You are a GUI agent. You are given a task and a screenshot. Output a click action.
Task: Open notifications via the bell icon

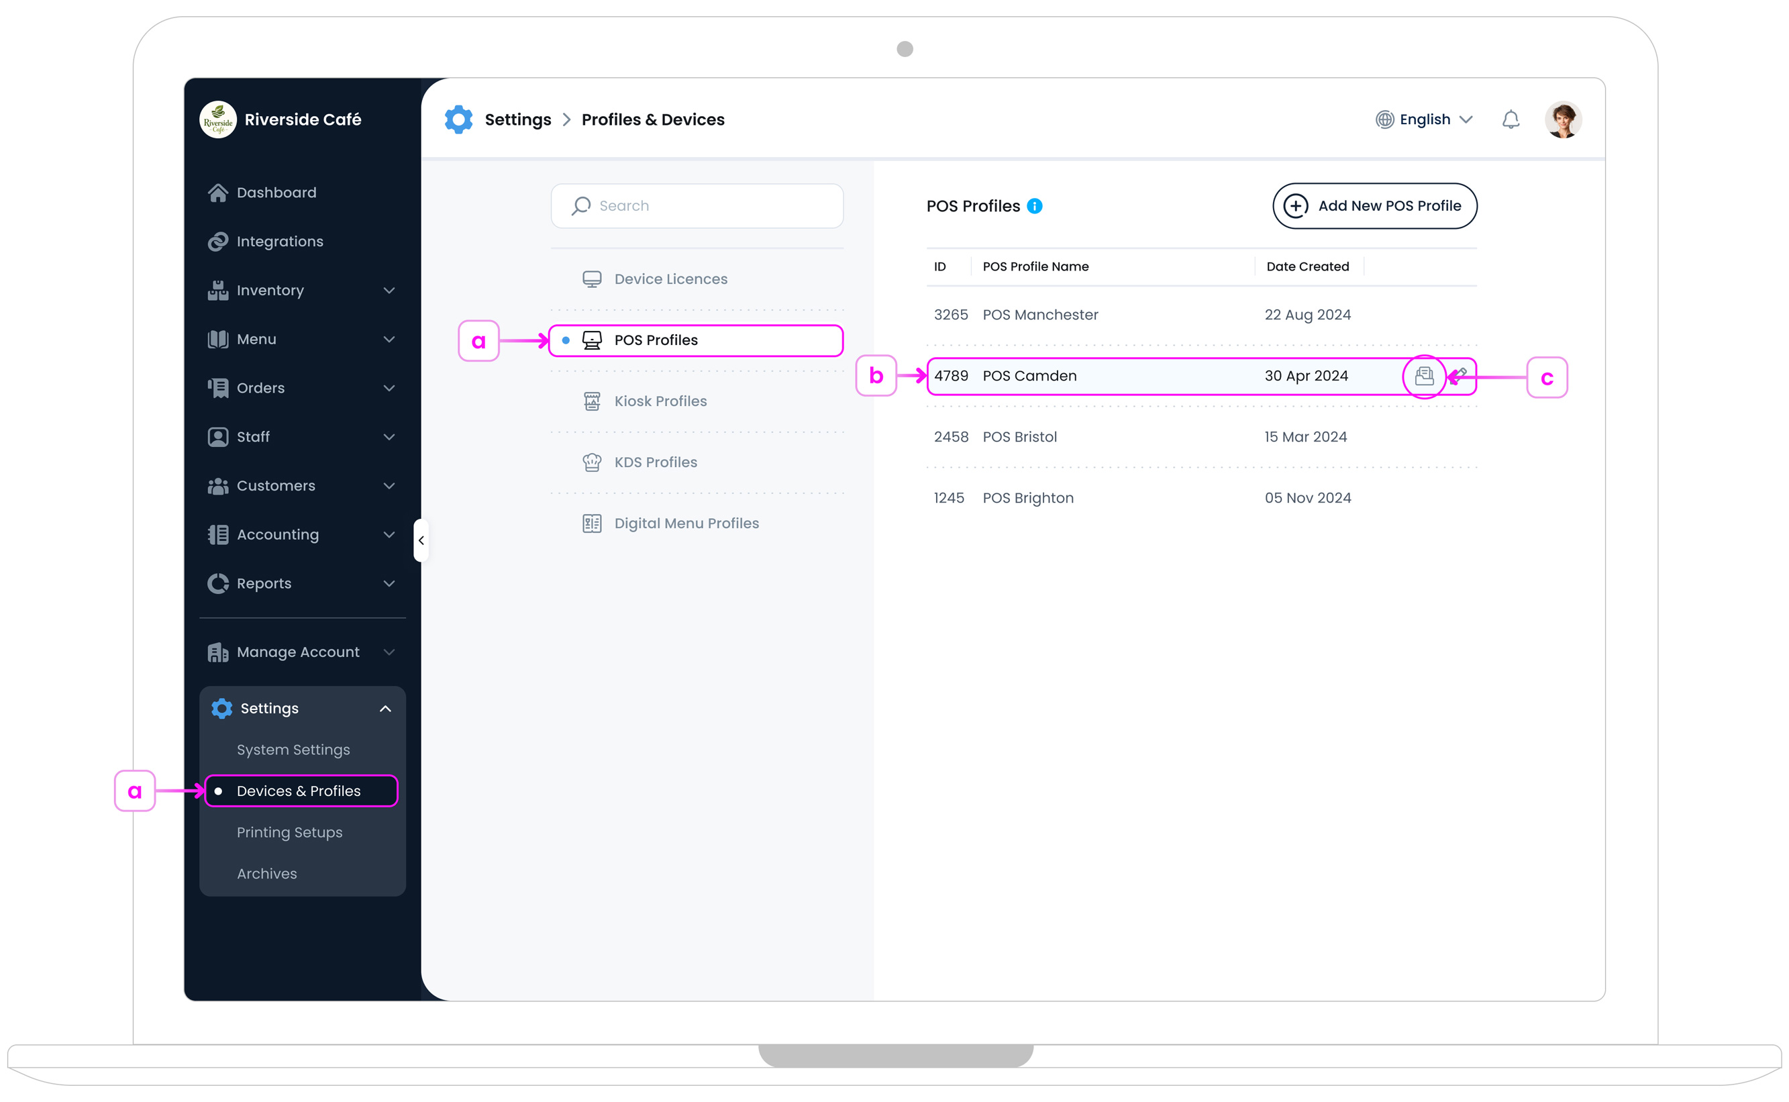1511,119
